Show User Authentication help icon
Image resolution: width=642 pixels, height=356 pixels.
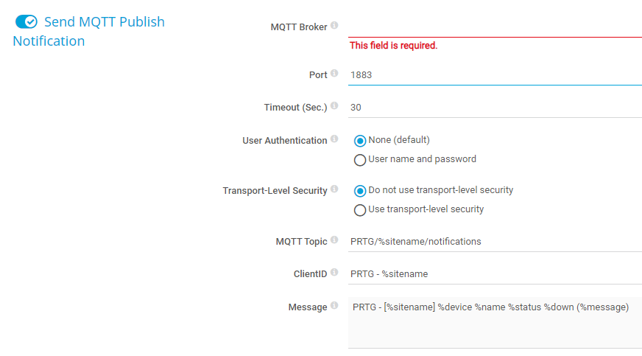(x=334, y=139)
